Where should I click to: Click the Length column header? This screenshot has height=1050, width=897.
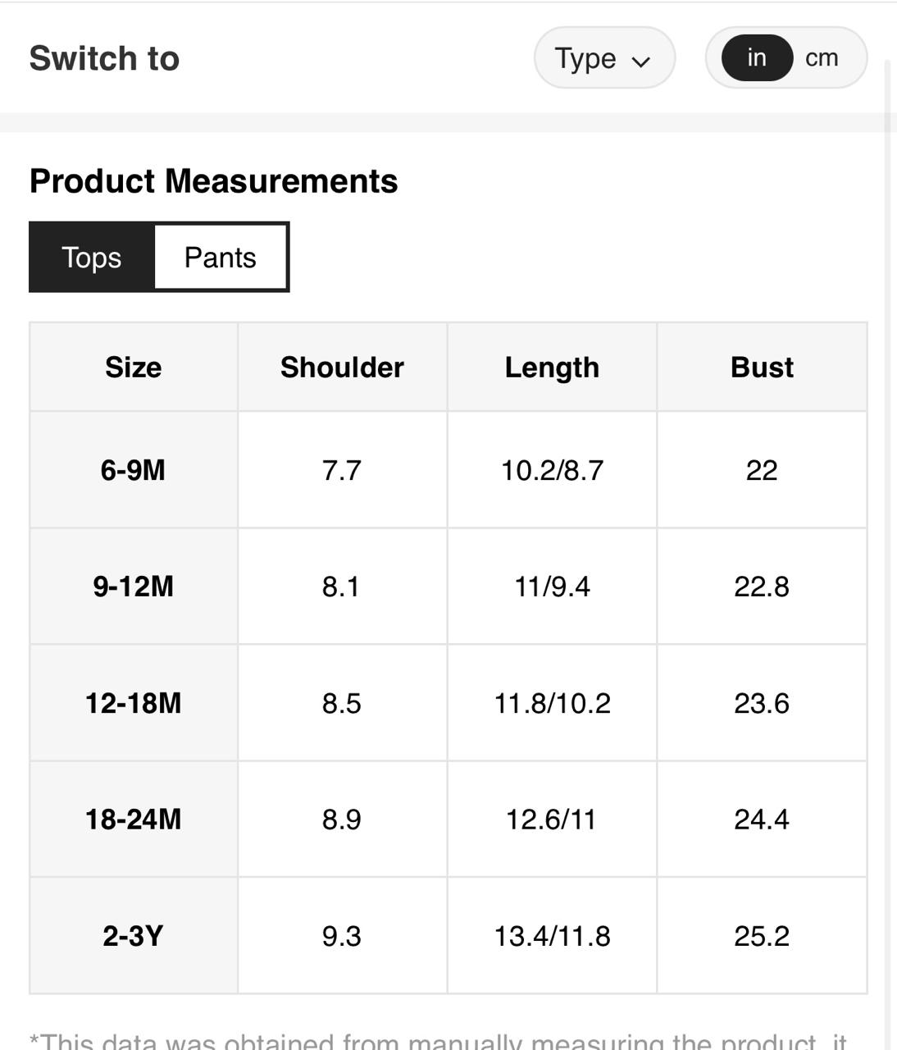point(552,367)
